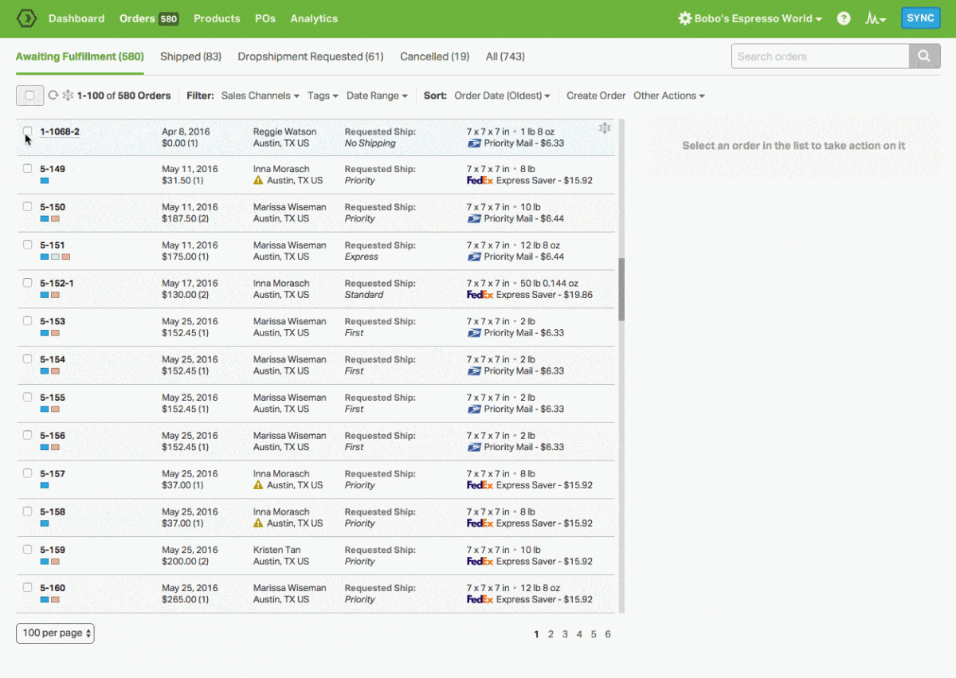The image size is (956, 678).
Task: Open Analytics in the top navigation
Action: click(314, 18)
